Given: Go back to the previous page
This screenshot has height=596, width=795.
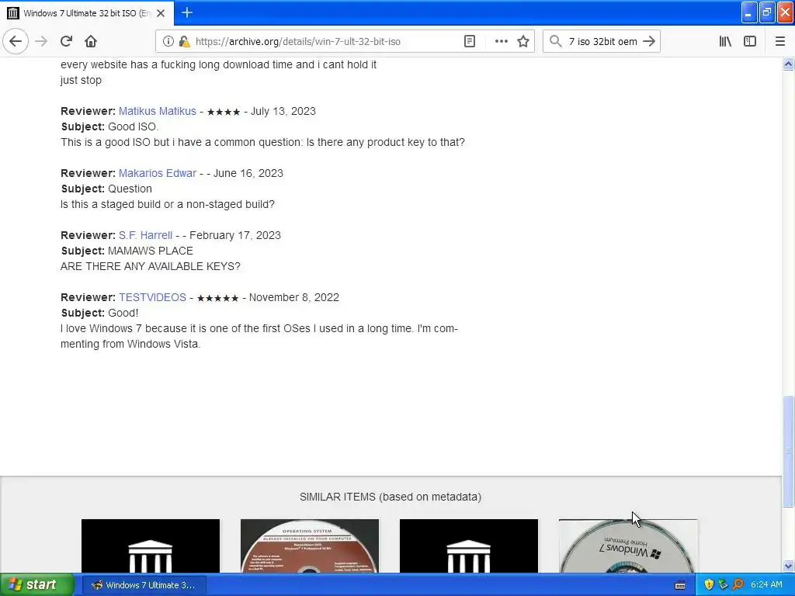Looking at the screenshot, I should (16, 41).
